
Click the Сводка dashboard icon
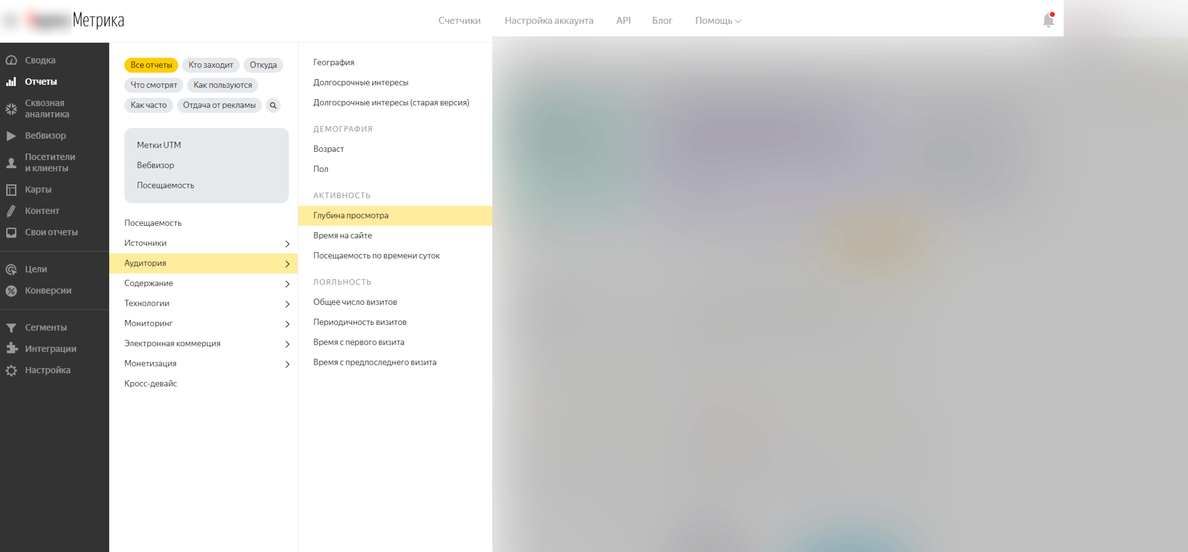pyautogui.click(x=11, y=60)
